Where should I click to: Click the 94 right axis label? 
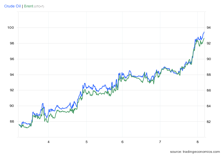point(209,28)
